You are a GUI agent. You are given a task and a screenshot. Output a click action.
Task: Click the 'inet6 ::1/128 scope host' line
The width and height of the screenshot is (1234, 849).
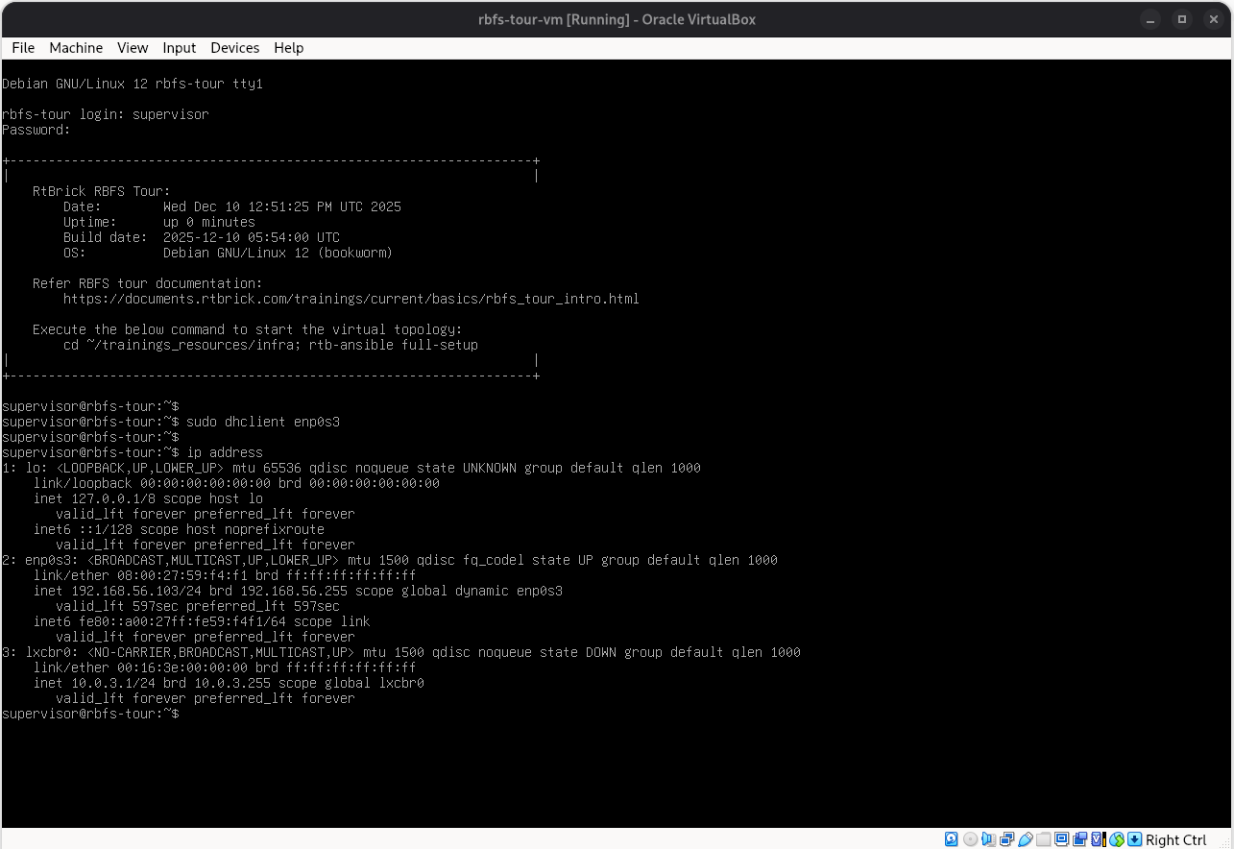pos(179,529)
